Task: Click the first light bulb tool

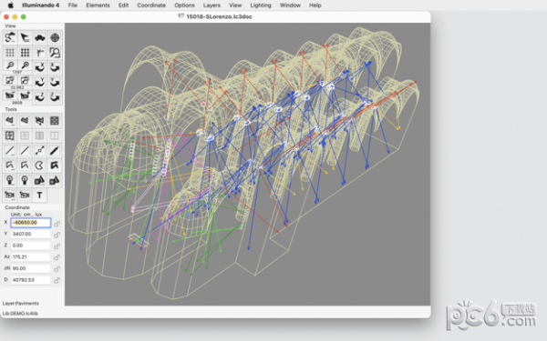Action: click(10, 180)
